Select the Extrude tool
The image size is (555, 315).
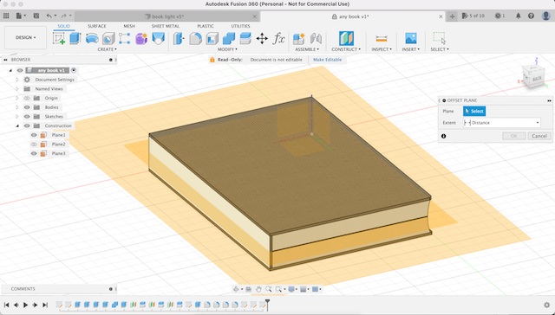75,38
